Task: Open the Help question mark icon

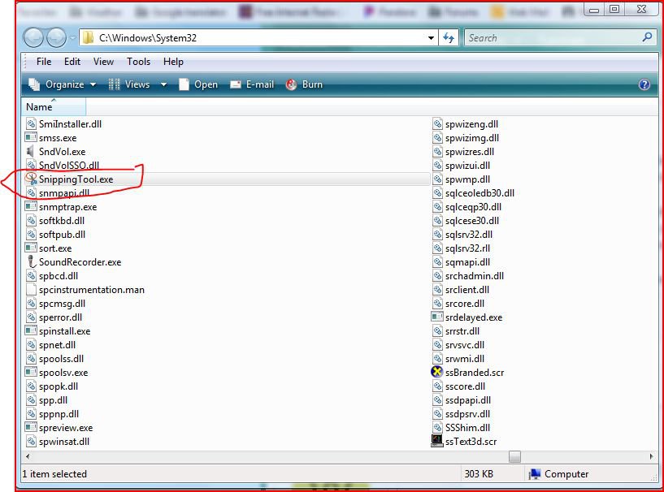Action: click(x=644, y=84)
